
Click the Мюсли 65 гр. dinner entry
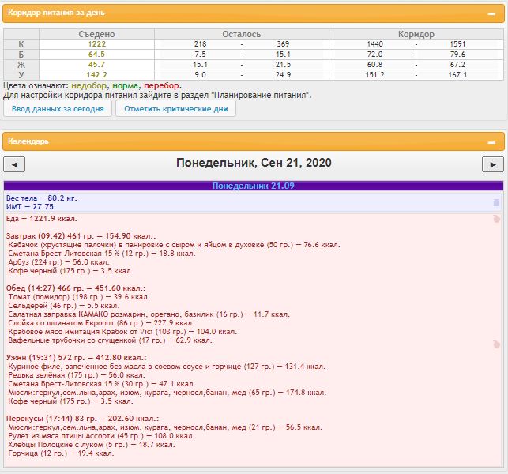coord(167,393)
